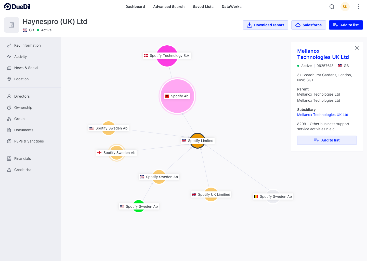Close the Mellanox Technologies info panel
Image resolution: width=367 pixels, height=261 pixels.
(357, 48)
